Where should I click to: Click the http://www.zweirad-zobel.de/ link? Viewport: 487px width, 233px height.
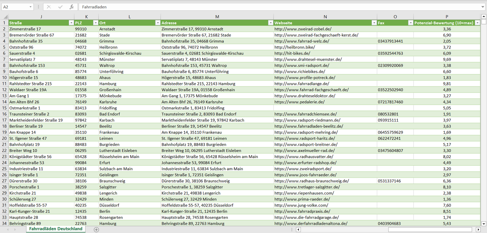coord(303,29)
